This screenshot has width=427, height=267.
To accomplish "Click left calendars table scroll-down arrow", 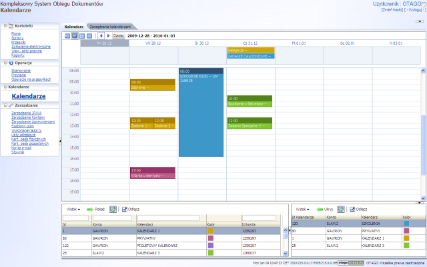I will (x=286, y=254).
